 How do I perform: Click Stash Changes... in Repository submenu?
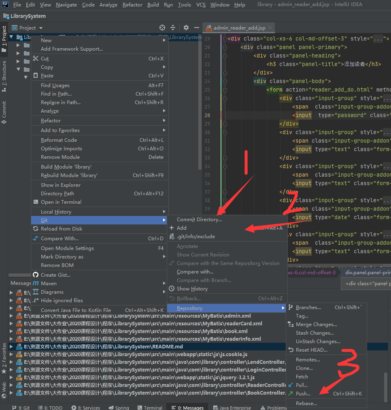coord(327,333)
